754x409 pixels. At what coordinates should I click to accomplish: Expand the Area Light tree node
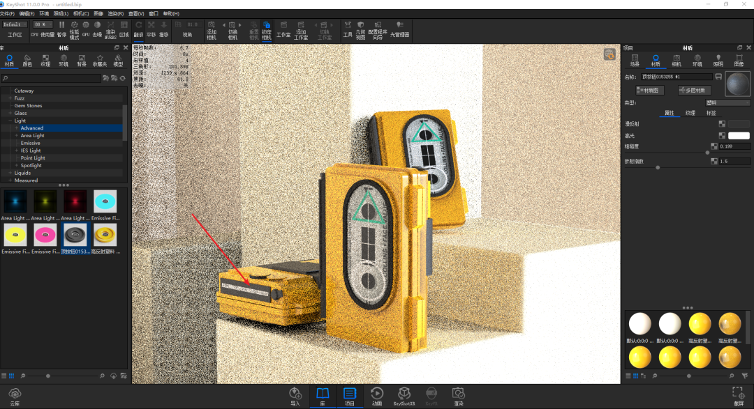pyautogui.click(x=17, y=136)
